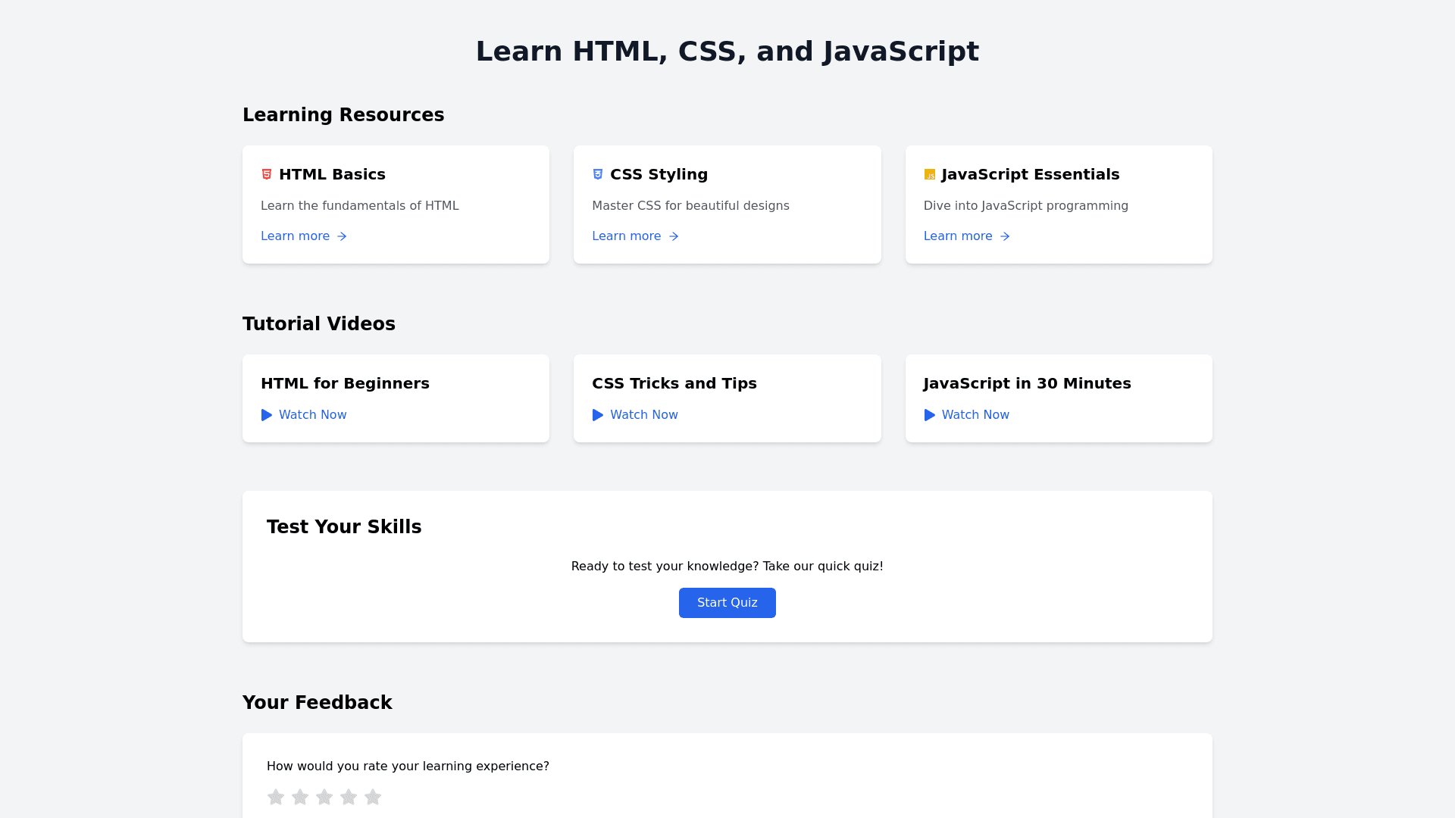Select the second rating star

tap(300, 797)
